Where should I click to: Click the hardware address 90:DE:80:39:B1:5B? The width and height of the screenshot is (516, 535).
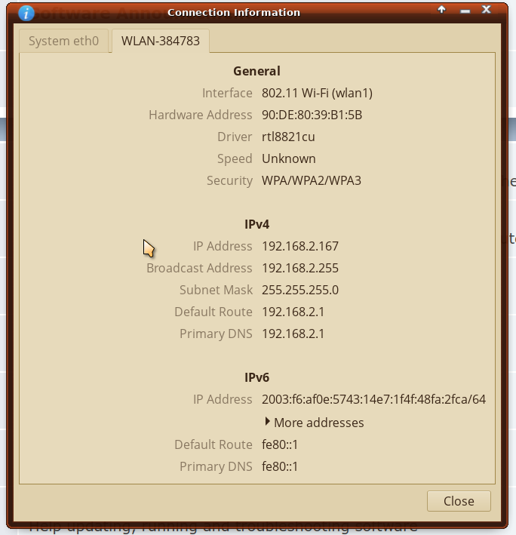click(x=312, y=115)
